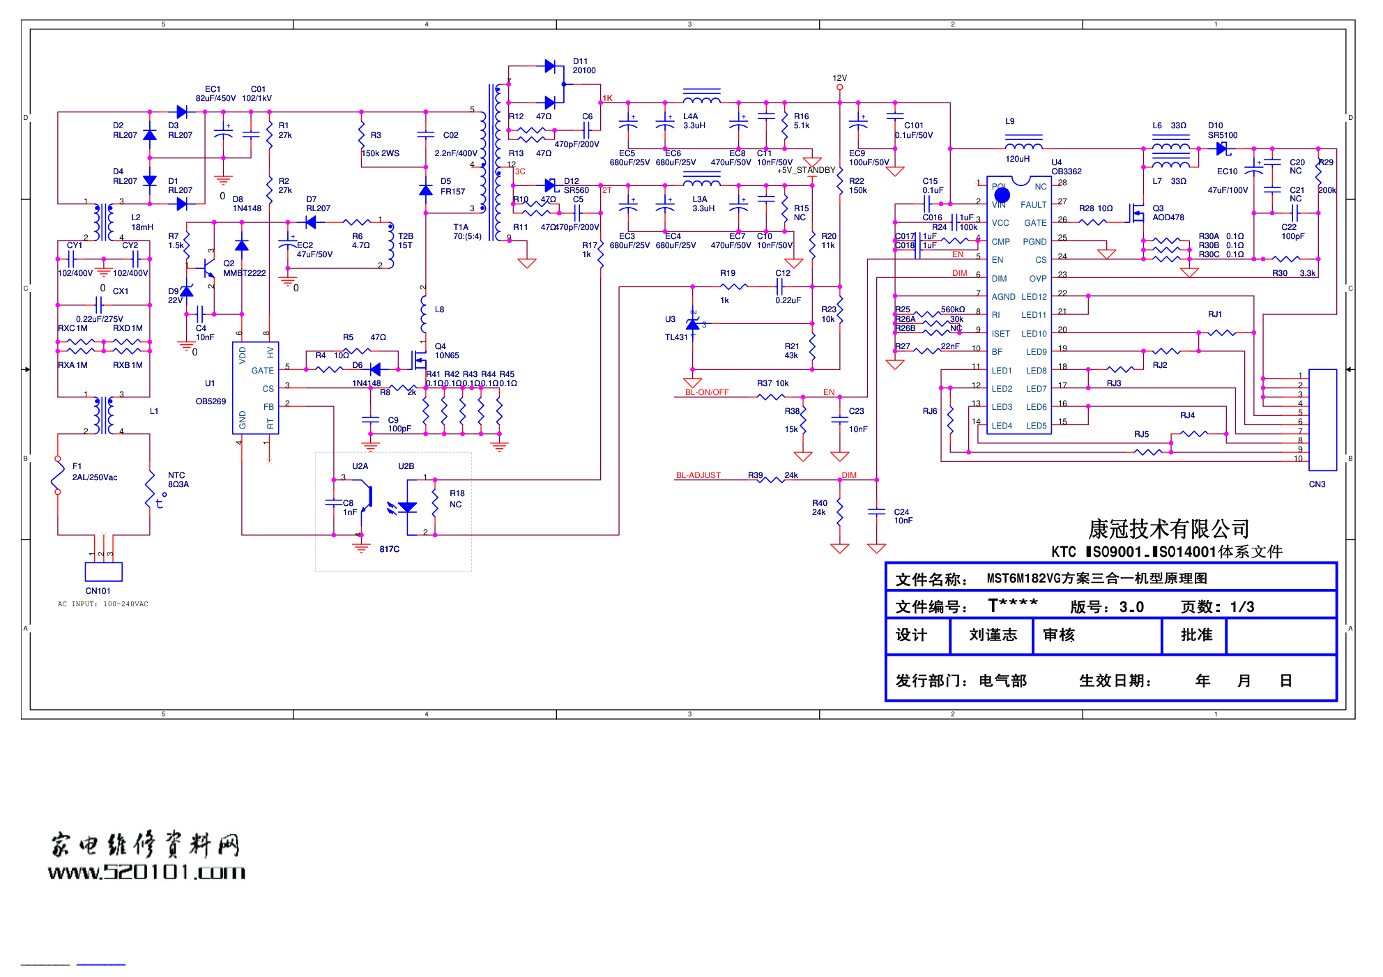Viewport: 1383px width, 977px height.
Task: Select the OB5269 controller label under U1
Action: [x=211, y=401]
